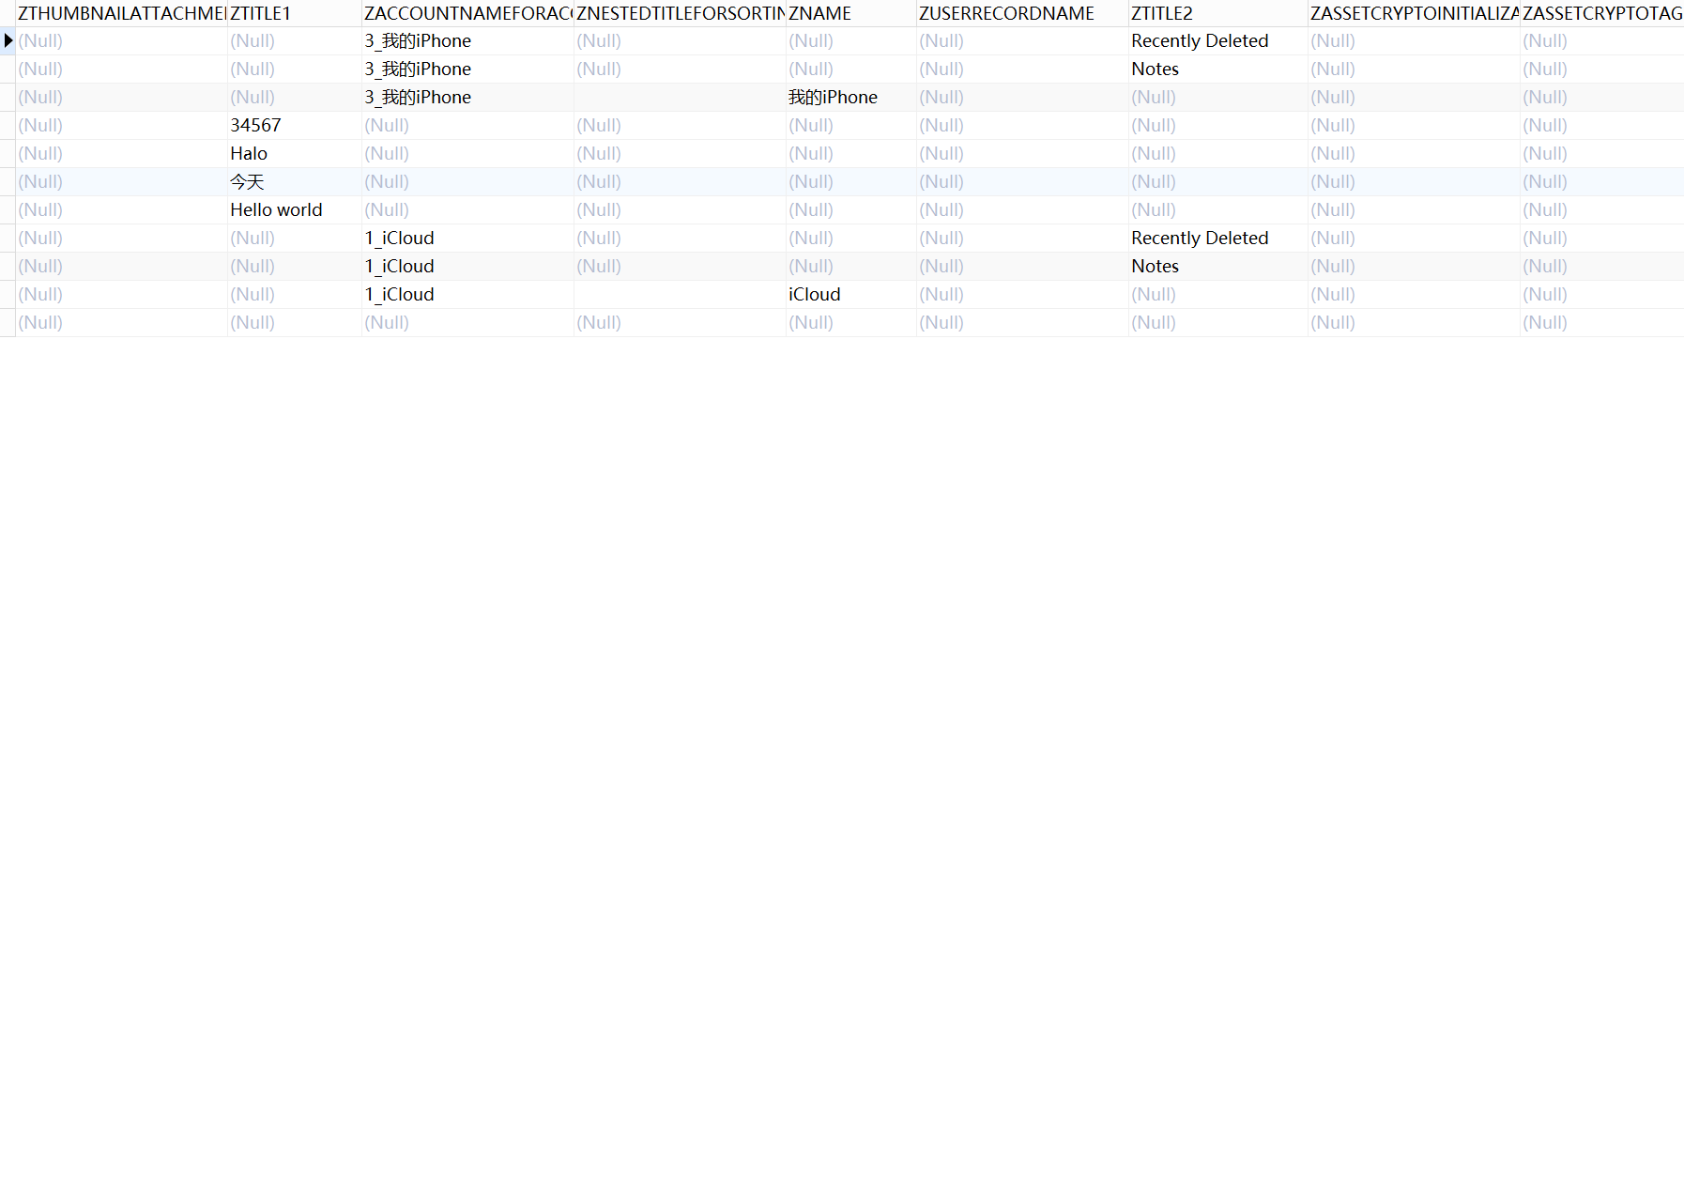Click the current row indicator arrow
Screen dimensions: 1684x1187
[8, 40]
